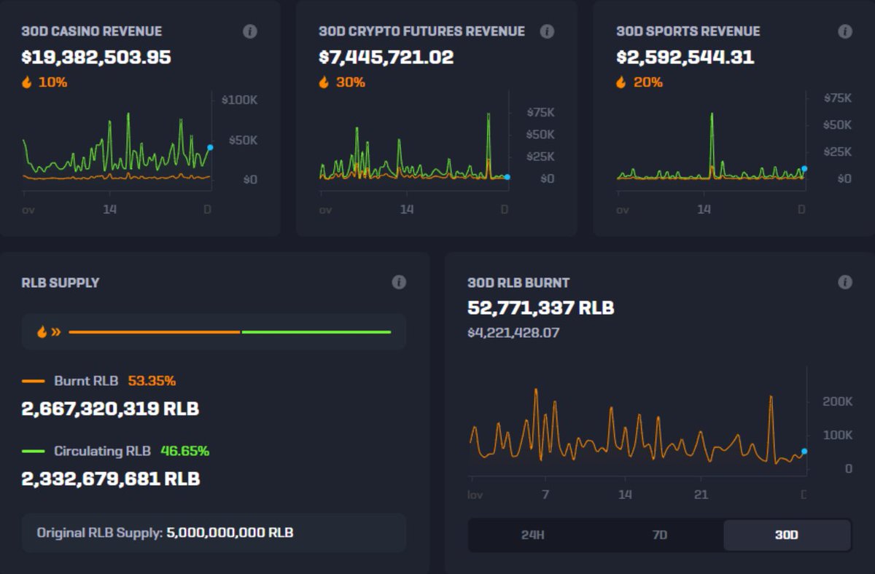The width and height of the screenshot is (875, 574).
Task: Click the 2,332,679,681 RLB circulating amount
Action: point(111,479)
